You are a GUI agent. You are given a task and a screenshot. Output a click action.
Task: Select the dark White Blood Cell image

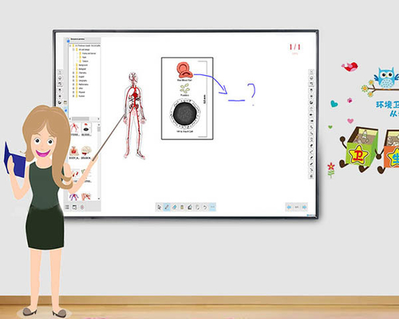185,113
